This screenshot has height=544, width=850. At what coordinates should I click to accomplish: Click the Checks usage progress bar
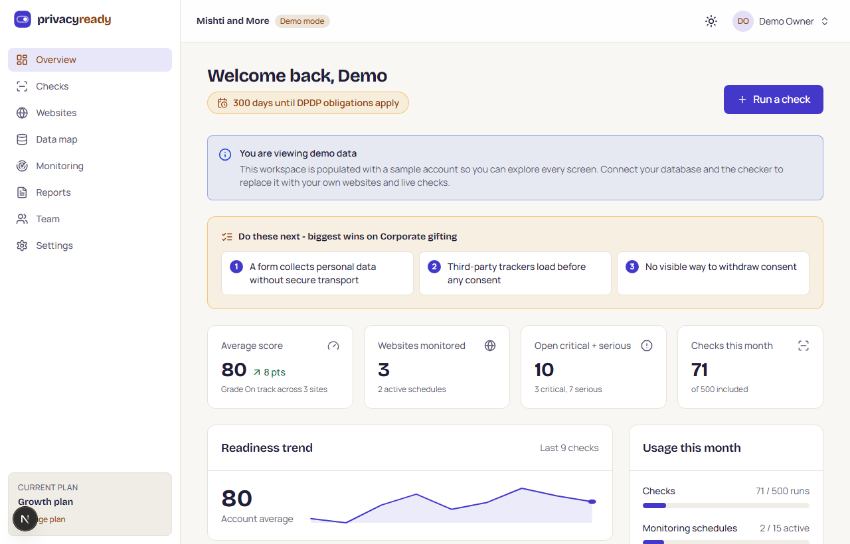point(726,506)
